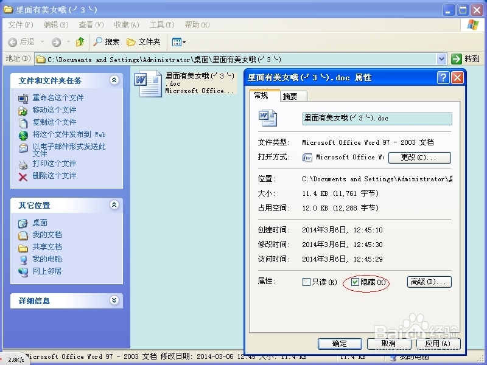Image resolution: width=487 pixels, height=365 pixels.
Task: Expand the 详细信息 panel
Action: [114, 300]
